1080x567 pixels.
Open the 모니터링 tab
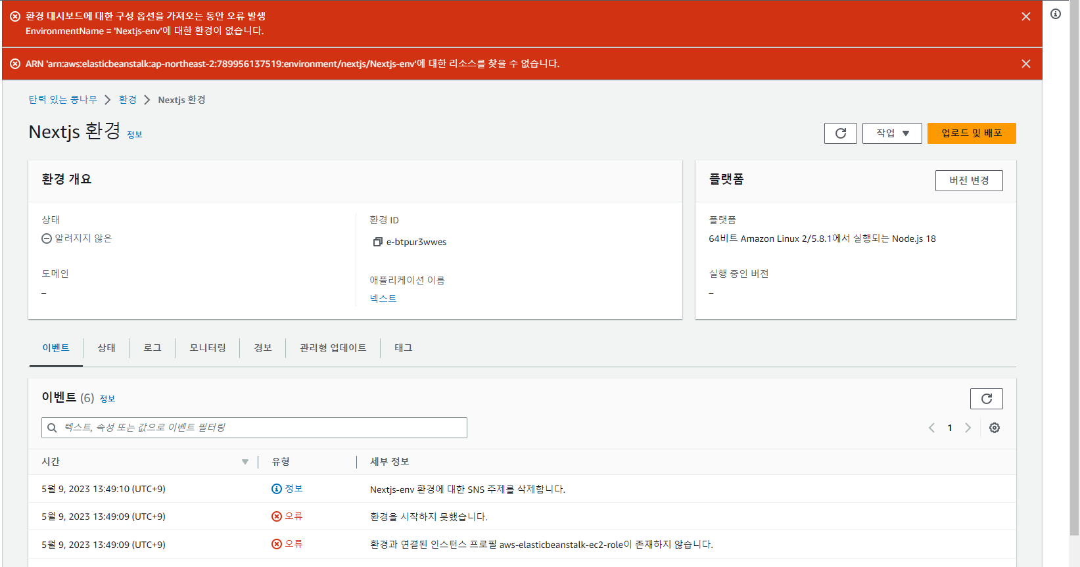pos(208,348)
